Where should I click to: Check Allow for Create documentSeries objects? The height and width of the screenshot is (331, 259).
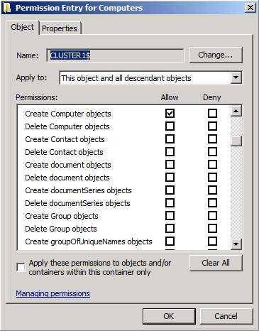point(170,190)
